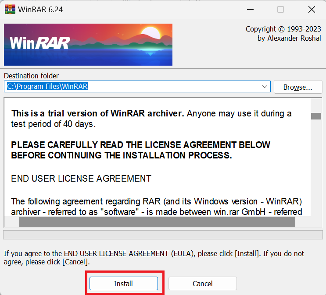Expand the Destination folder dropdown arrow
The height and width of the screenshot is (295, 326).
265,87
